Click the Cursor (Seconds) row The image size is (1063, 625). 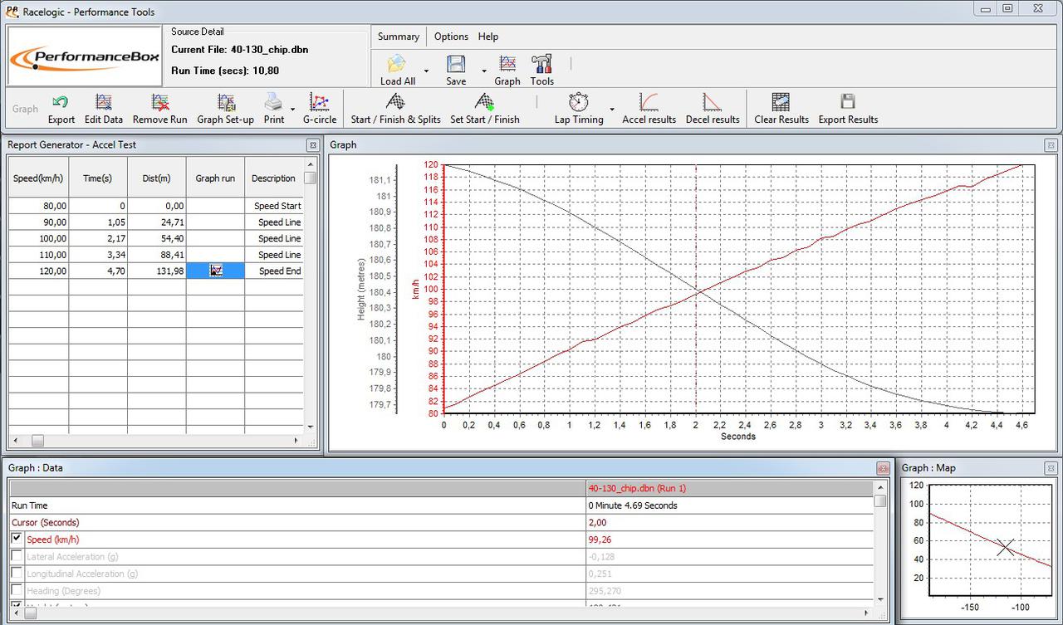pos(440,522)
